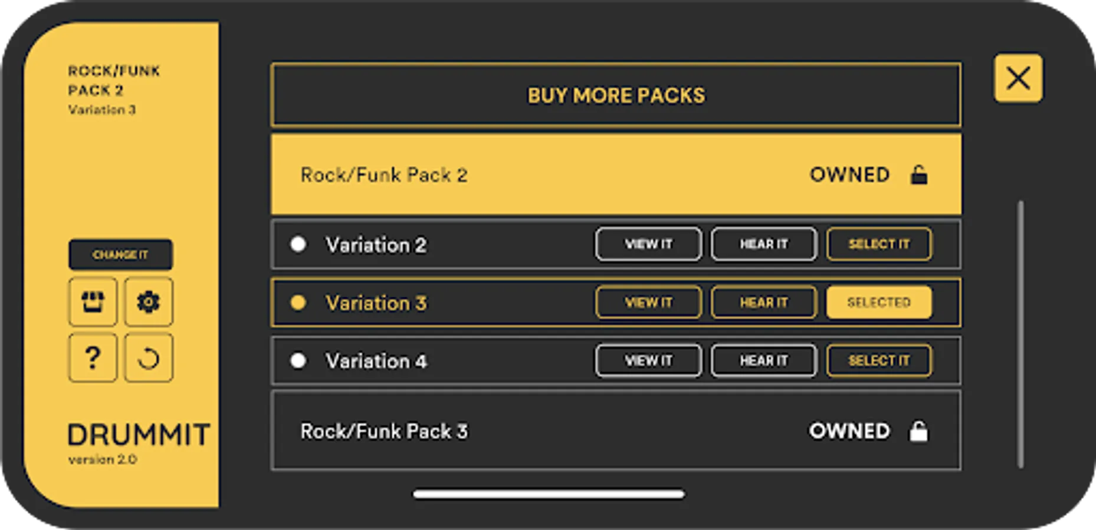Click the circular reset arrow icon
Viewport: 1096px width, 530px height.
point(148,358)
